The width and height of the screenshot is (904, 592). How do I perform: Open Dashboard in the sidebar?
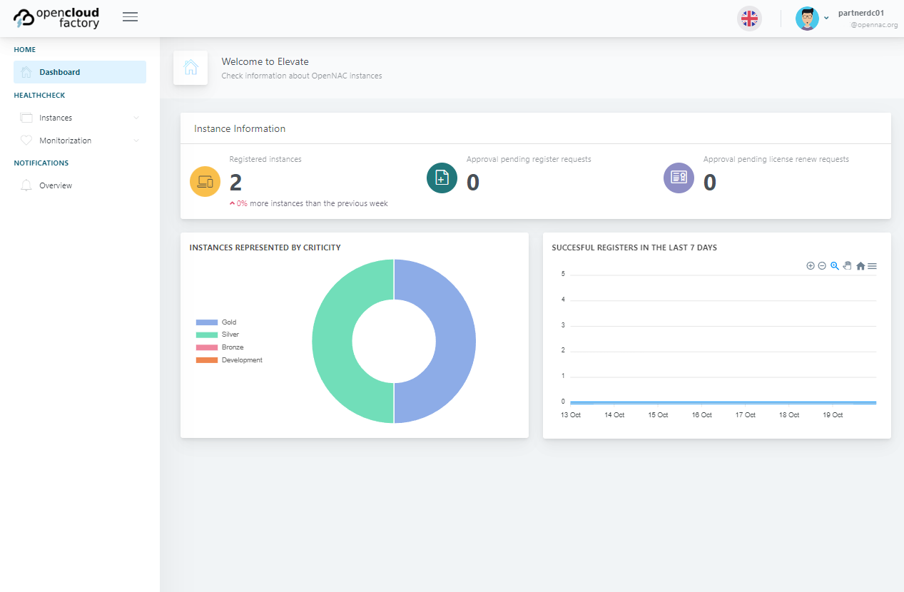(x=80, y=72)
